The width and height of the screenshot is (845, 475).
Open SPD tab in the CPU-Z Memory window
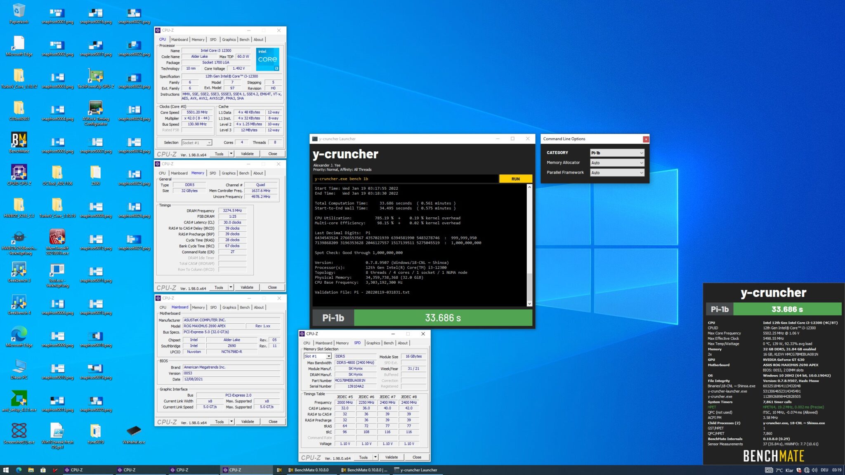[x=212, y=173]
